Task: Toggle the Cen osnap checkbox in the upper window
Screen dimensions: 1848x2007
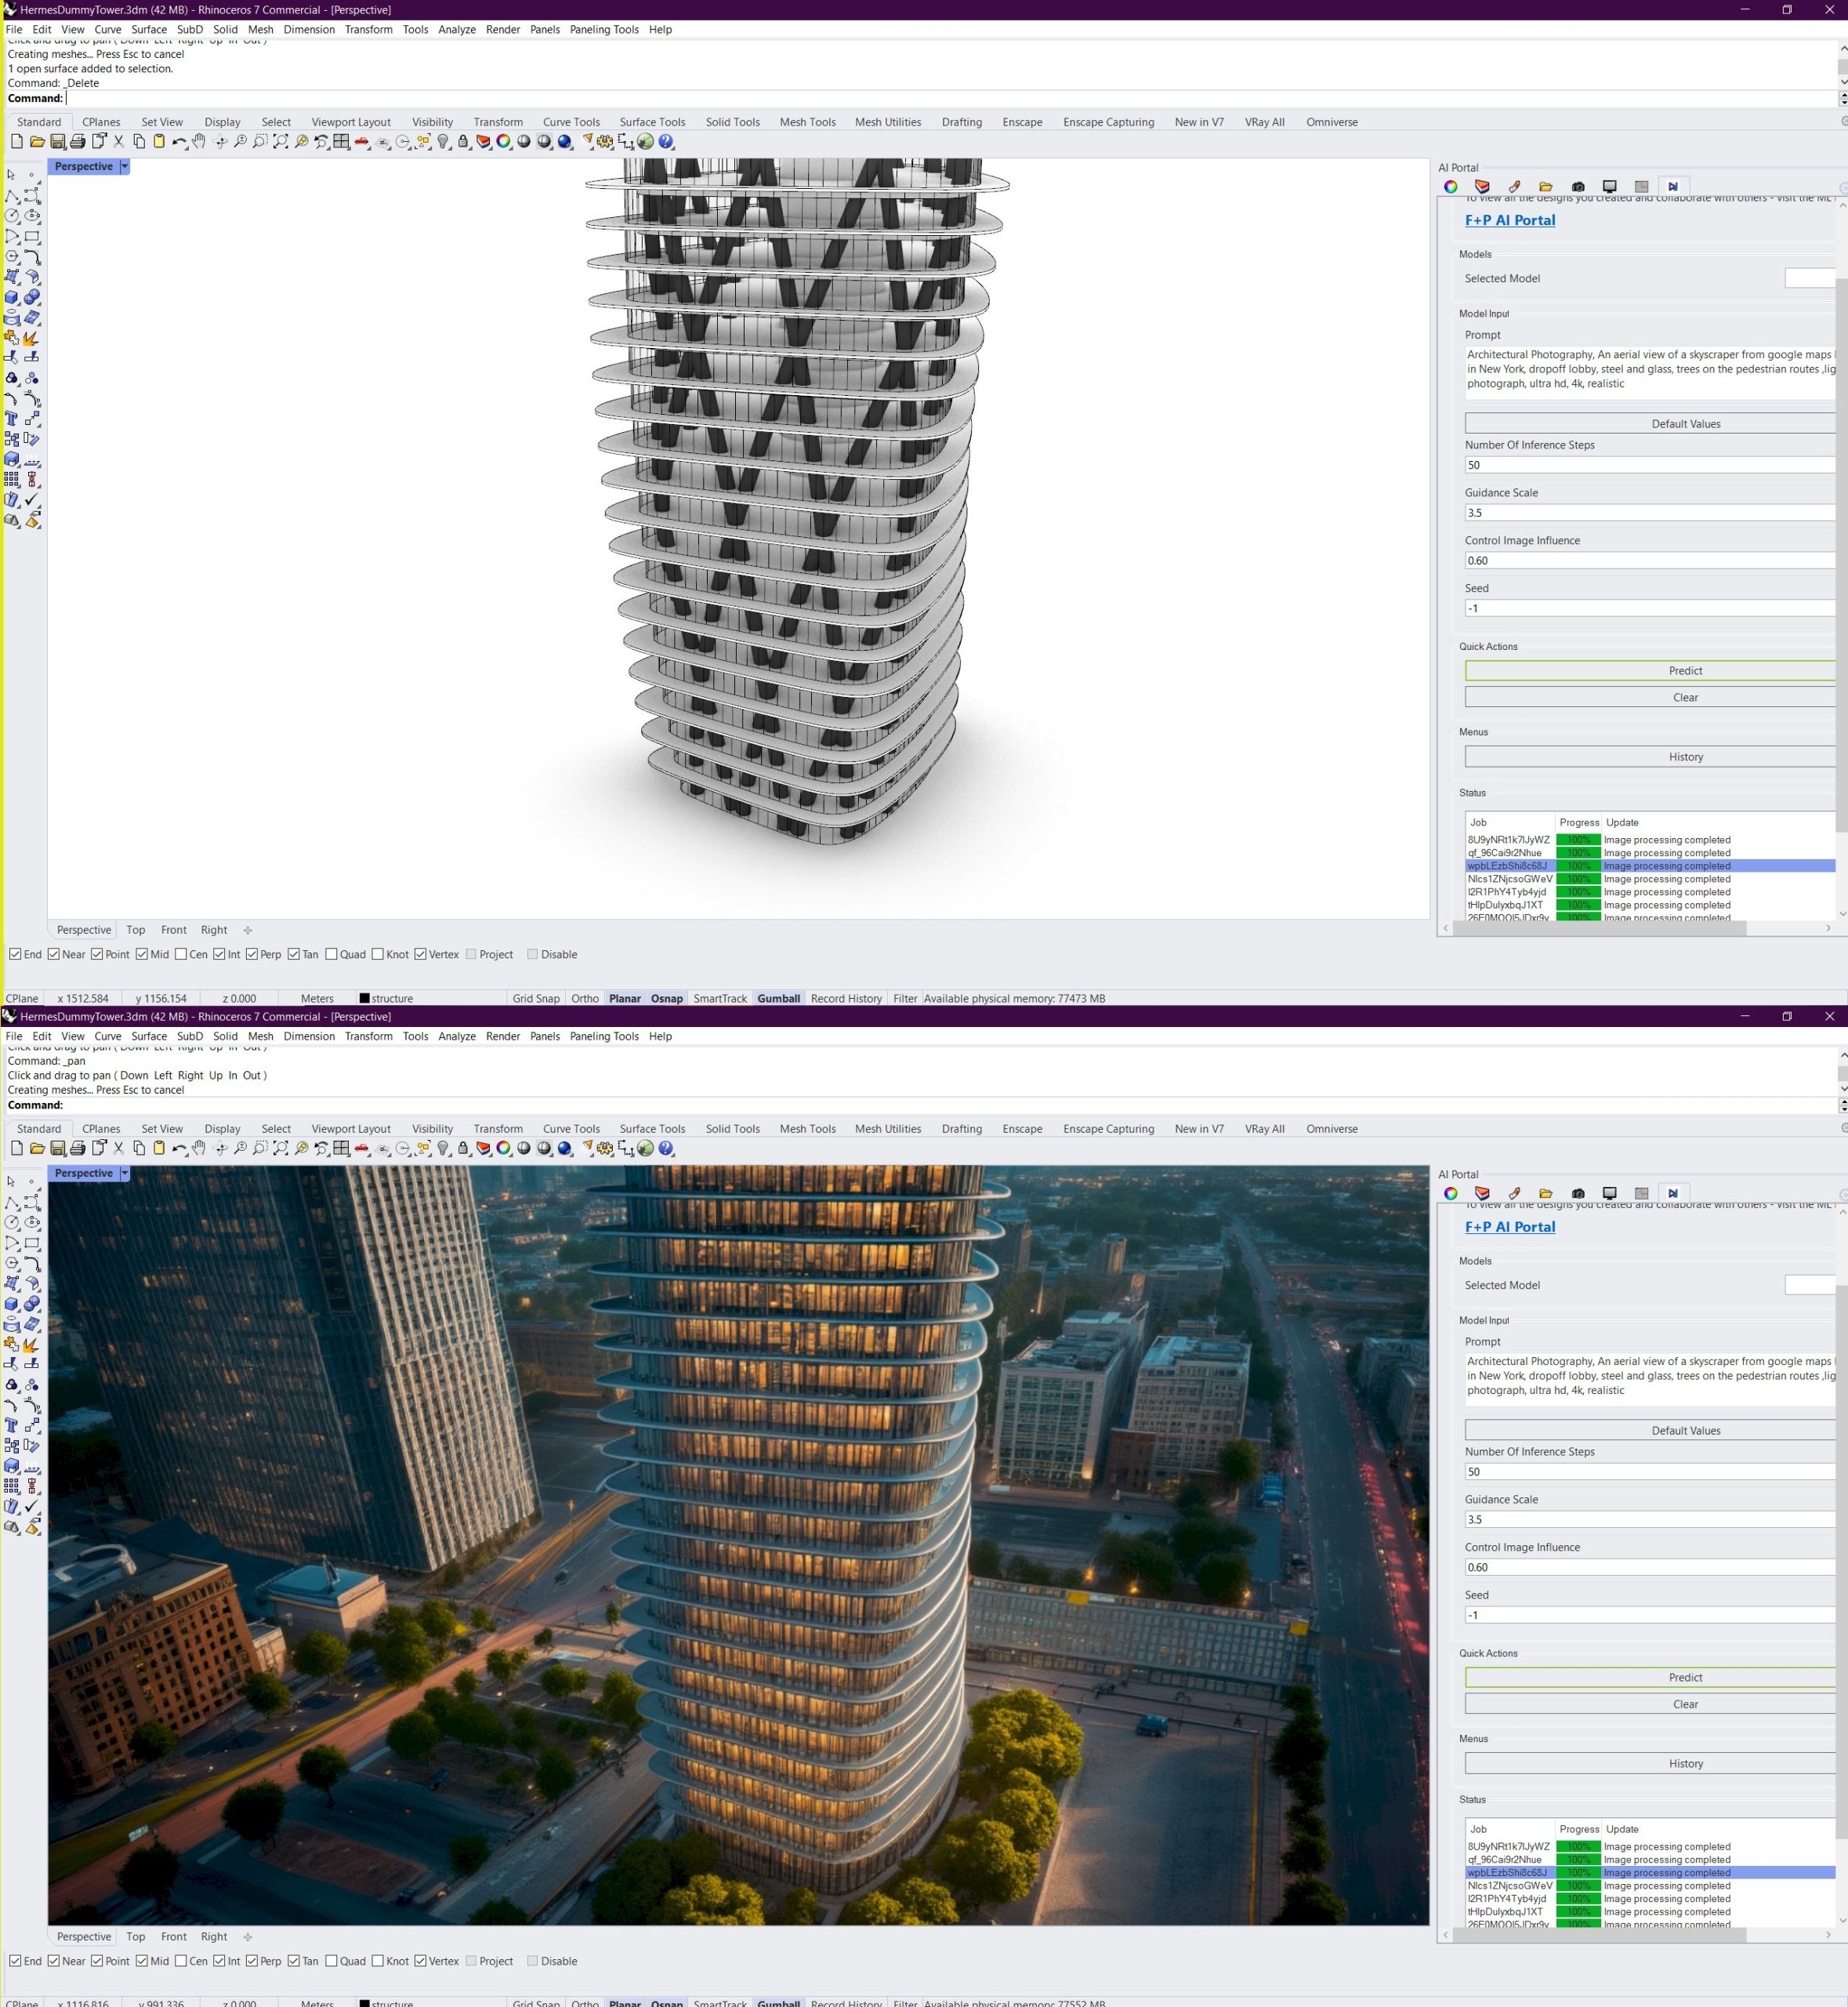Action: (x=181, y=954)
